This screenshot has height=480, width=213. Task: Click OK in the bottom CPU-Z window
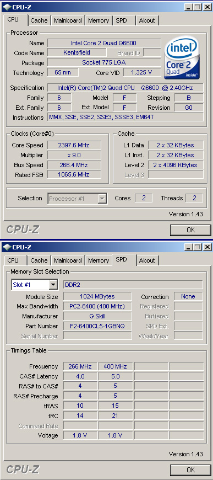tap(190, 470)
